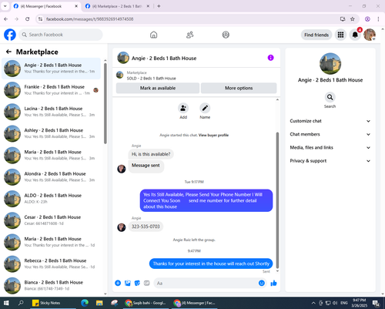Focus the Search Facebook field
Viewport: 385px width, 309px height.
(61, 35)
